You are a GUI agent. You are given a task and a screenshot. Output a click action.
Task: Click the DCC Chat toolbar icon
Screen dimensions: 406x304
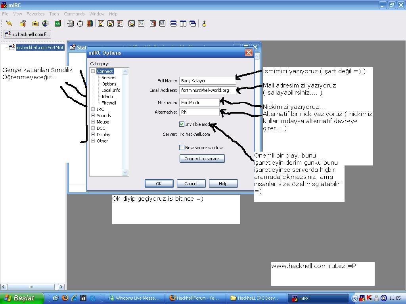pos(111,23)
